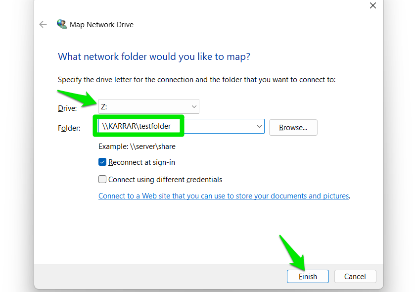
Task: Click the Map Network Drive globe icon
Action: point(62,24)
